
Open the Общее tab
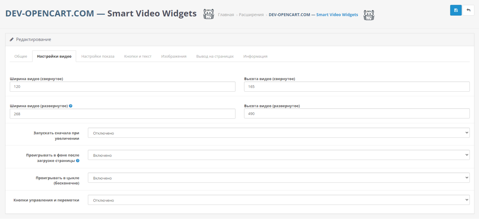click(x=21, y=56)
